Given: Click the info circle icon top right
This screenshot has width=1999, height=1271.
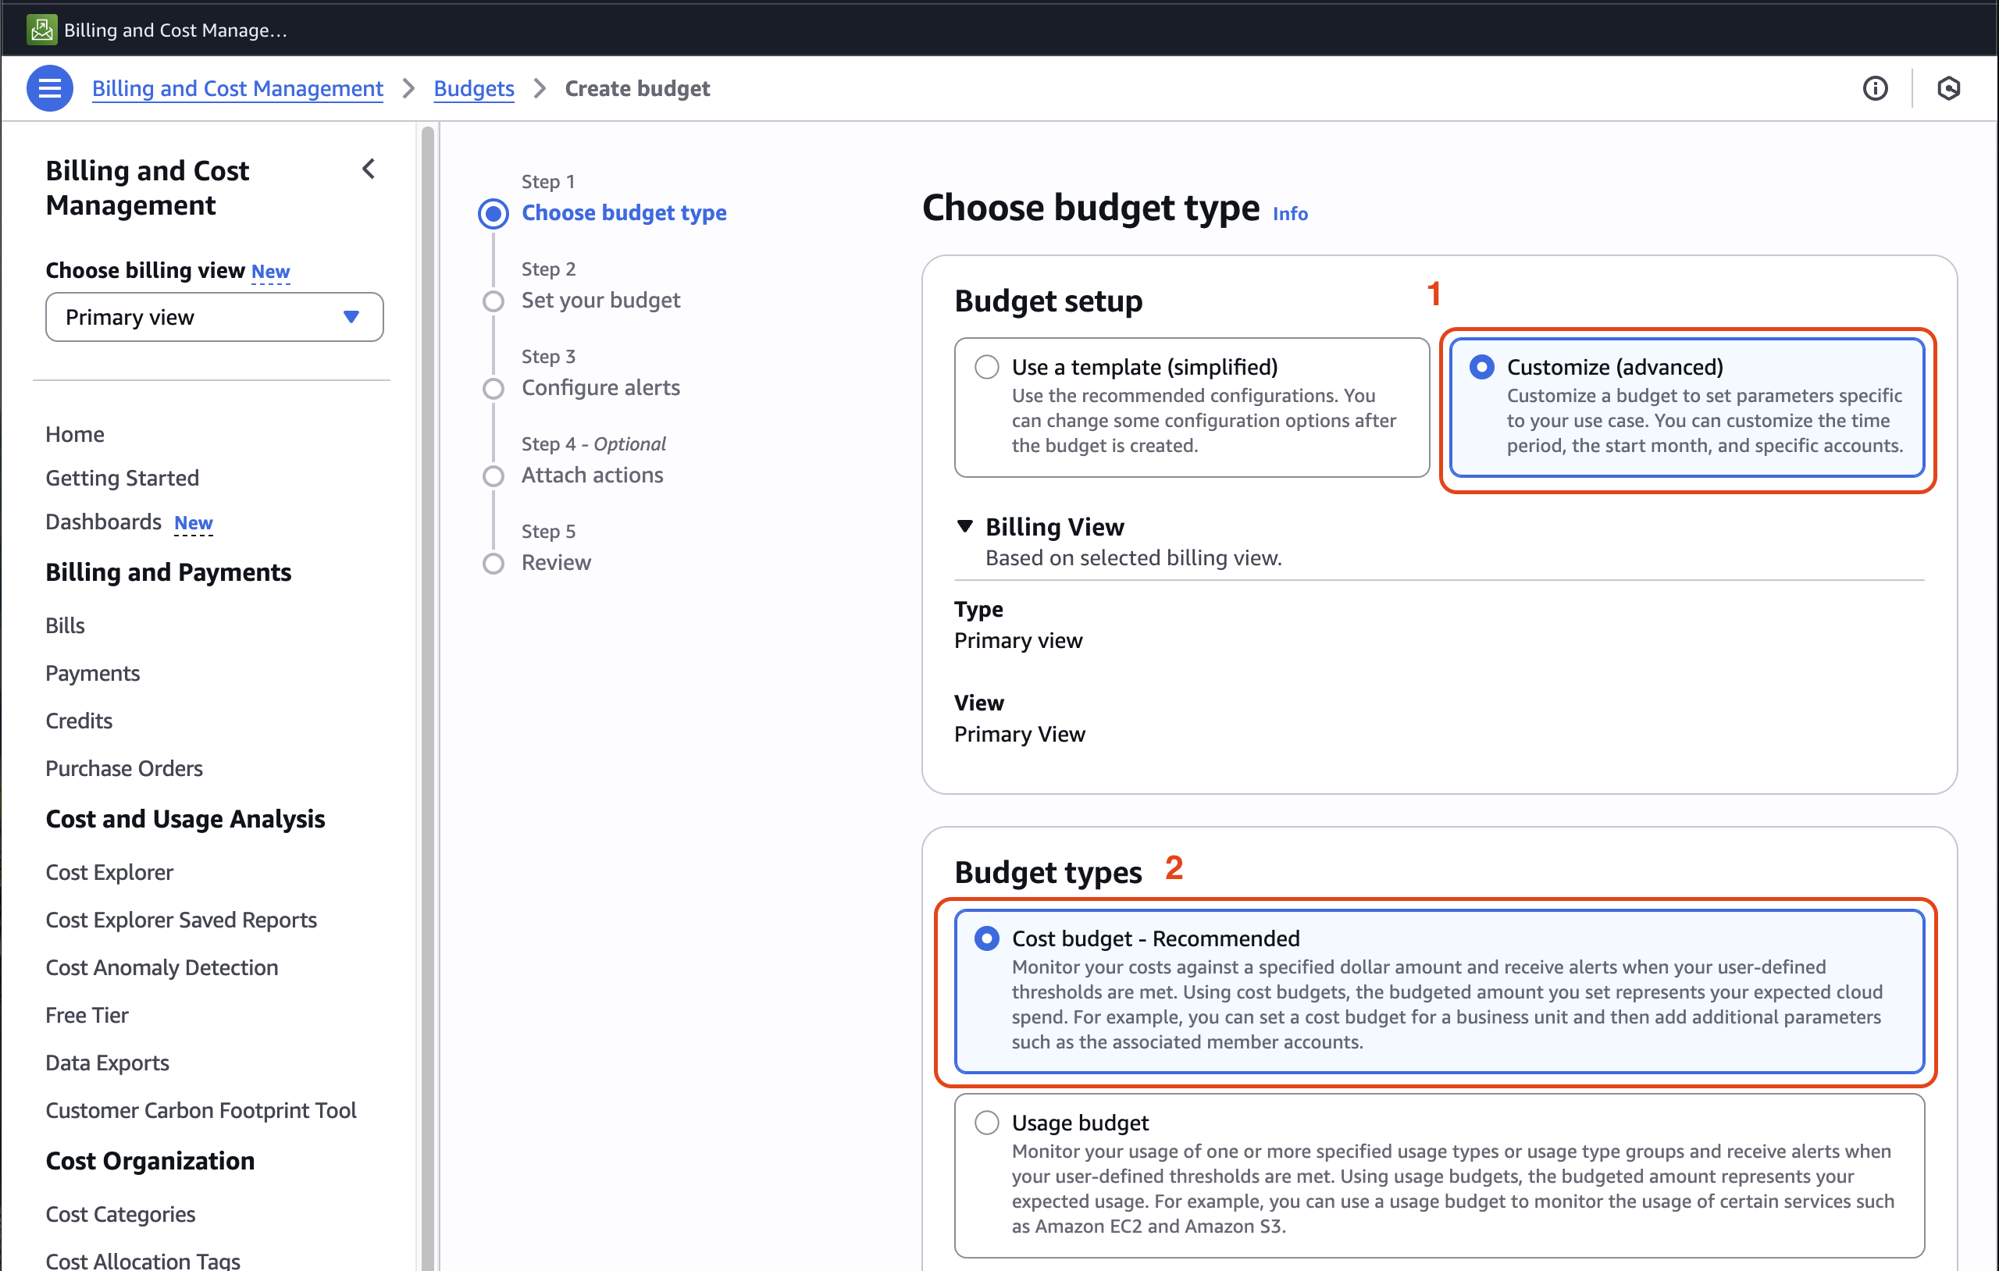Looking at the screenshot, I should click(x=1875, y=88).
